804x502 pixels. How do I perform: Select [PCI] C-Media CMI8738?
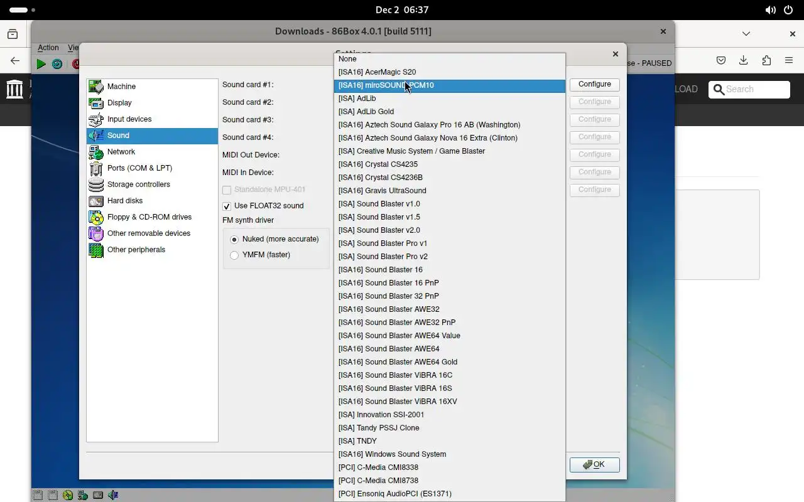pyautogui.click(x=450, y=481)
